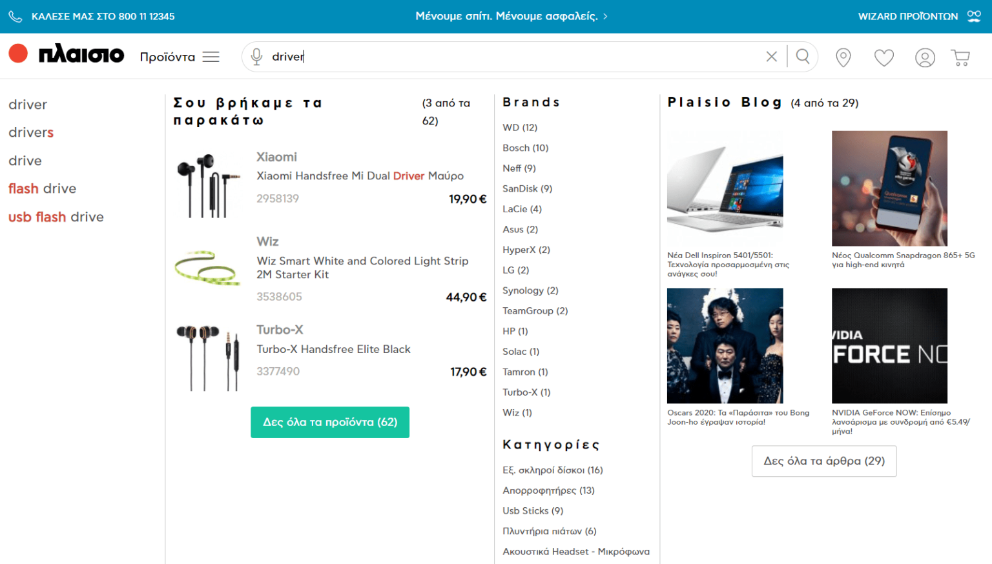
Task: Click the 'Δες όλα τα άρθρα (29)' button
Action: tap(823, 461)
